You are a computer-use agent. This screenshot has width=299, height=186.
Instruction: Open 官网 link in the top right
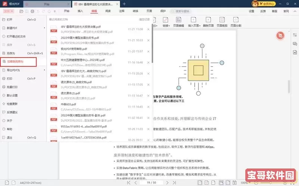coord(286,11)
